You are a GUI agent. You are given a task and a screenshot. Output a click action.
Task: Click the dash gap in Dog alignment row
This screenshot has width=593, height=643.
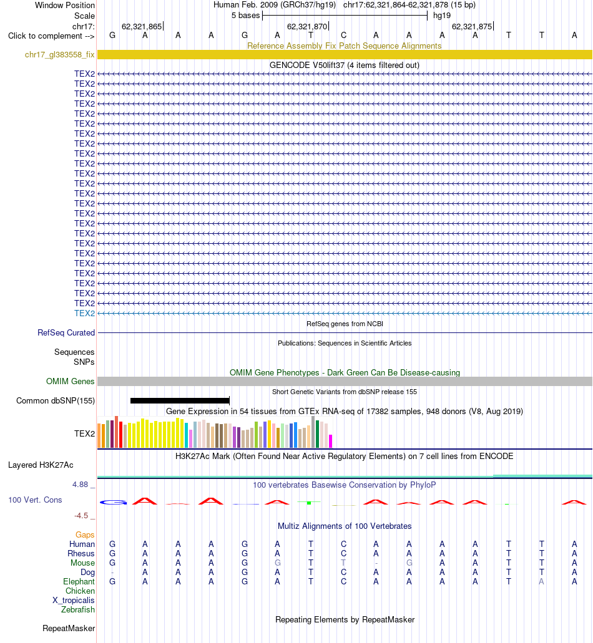[112, 573]
